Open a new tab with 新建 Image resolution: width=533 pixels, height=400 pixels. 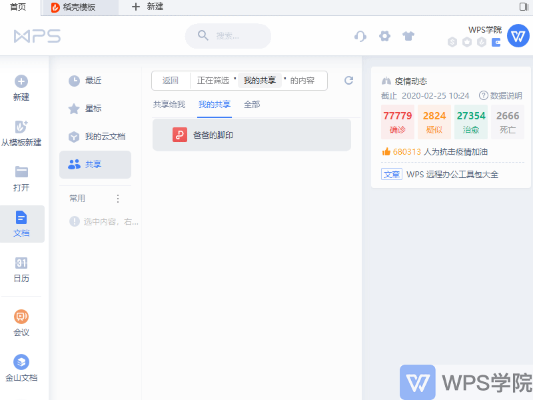point(148,7)
